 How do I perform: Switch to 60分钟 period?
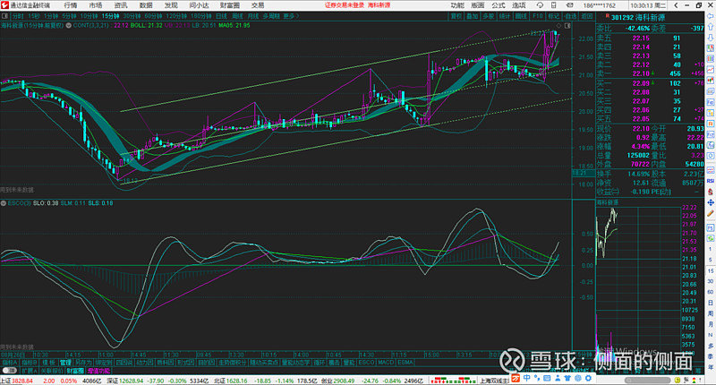point(153,16)
